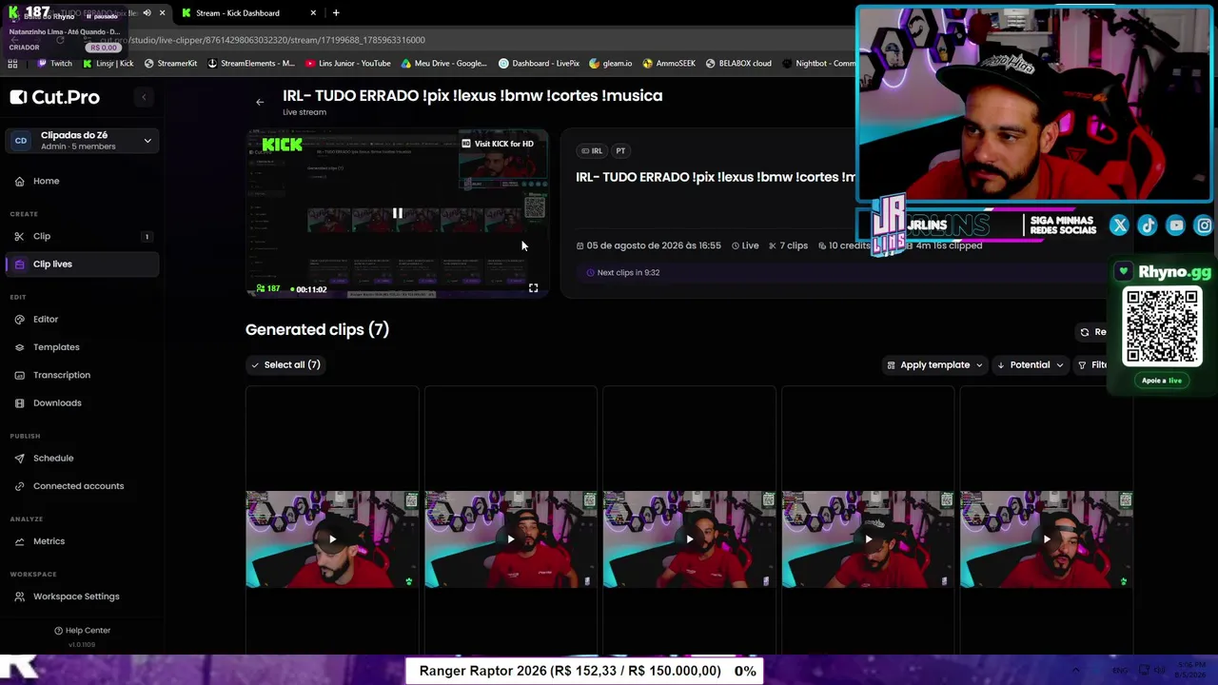Viewport: 1218px width, 685px height.
Task: Open the StreamerKit bookmark
Action: click(170, 64)
